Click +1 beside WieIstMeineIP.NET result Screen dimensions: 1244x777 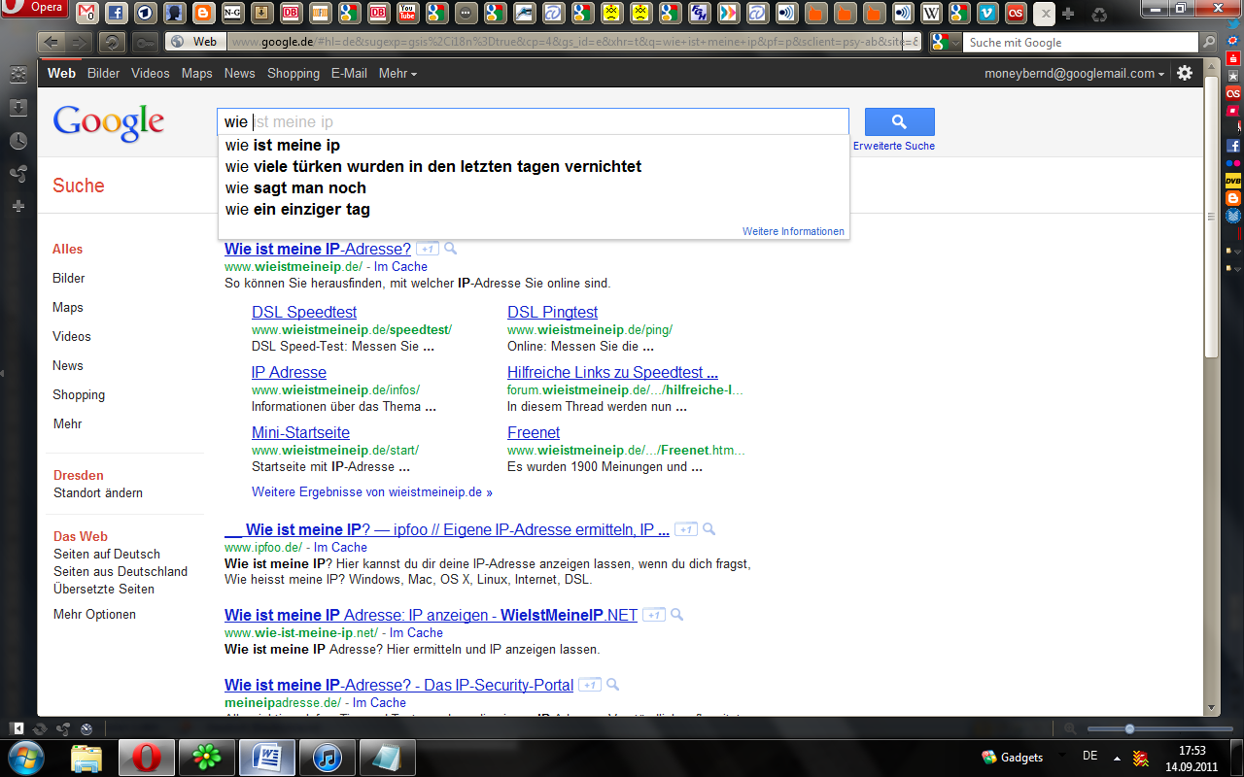[654, 615]
